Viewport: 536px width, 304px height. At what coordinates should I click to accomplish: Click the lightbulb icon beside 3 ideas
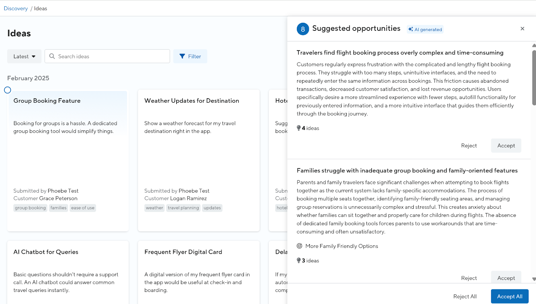(x=298, y=261)
